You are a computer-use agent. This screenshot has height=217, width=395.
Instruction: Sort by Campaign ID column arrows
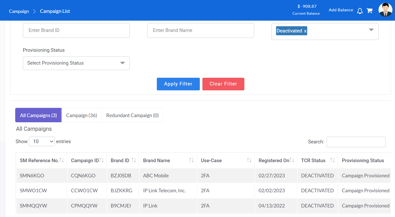pos(101,160)
